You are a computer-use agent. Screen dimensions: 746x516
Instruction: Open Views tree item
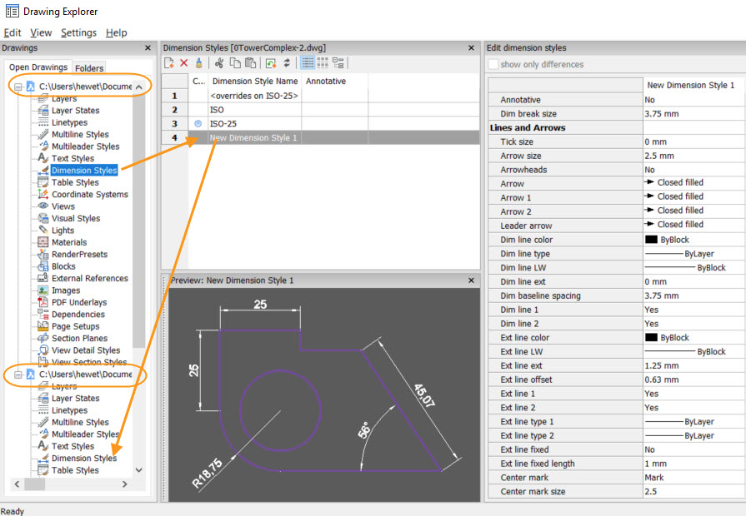(63, 206)
